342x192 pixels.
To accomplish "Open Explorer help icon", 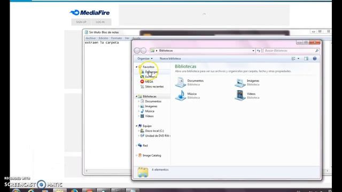I will (315, 59).
